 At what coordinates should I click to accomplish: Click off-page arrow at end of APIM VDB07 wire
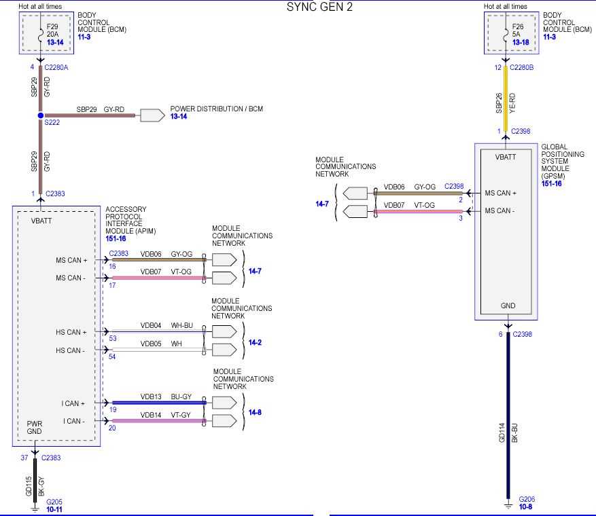pyautogui.click(x=224, y=278)
